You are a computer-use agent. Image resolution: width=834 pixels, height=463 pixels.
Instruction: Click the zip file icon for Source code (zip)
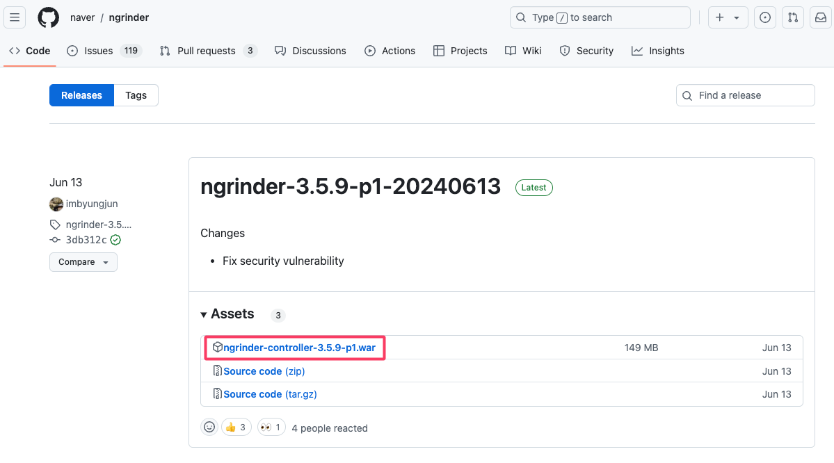(217, 371)
